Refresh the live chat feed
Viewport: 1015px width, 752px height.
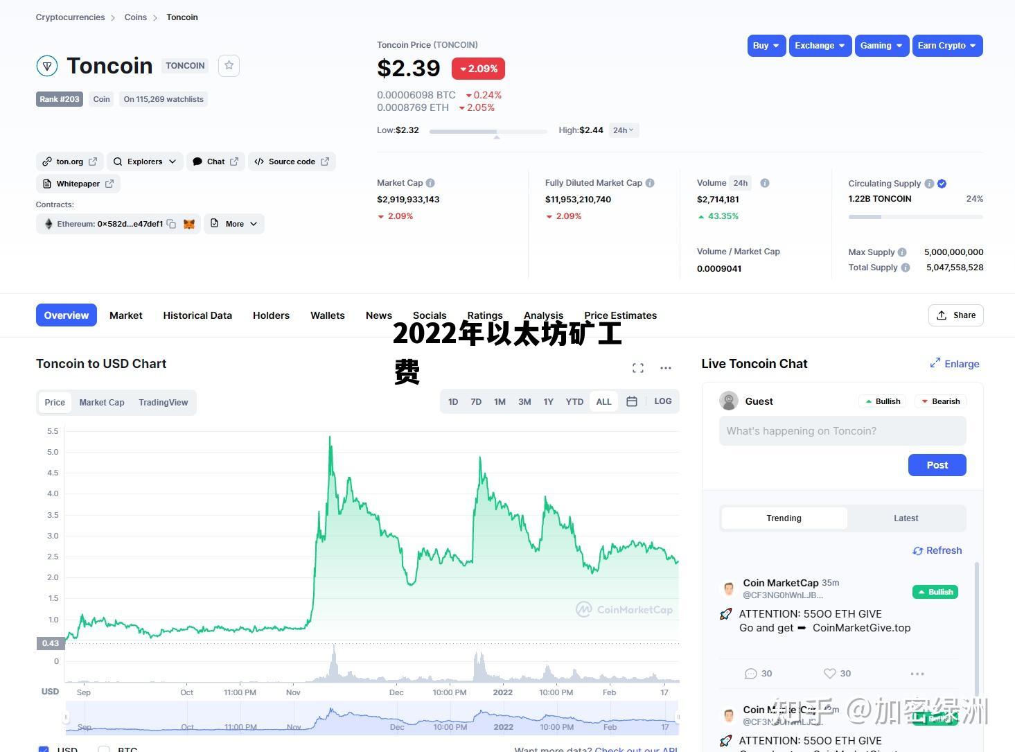(937, 550)
